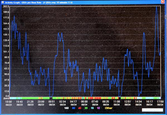Click the 63.2 y-axis value
This screenshot has width=167, height=115.
(6, 69)
